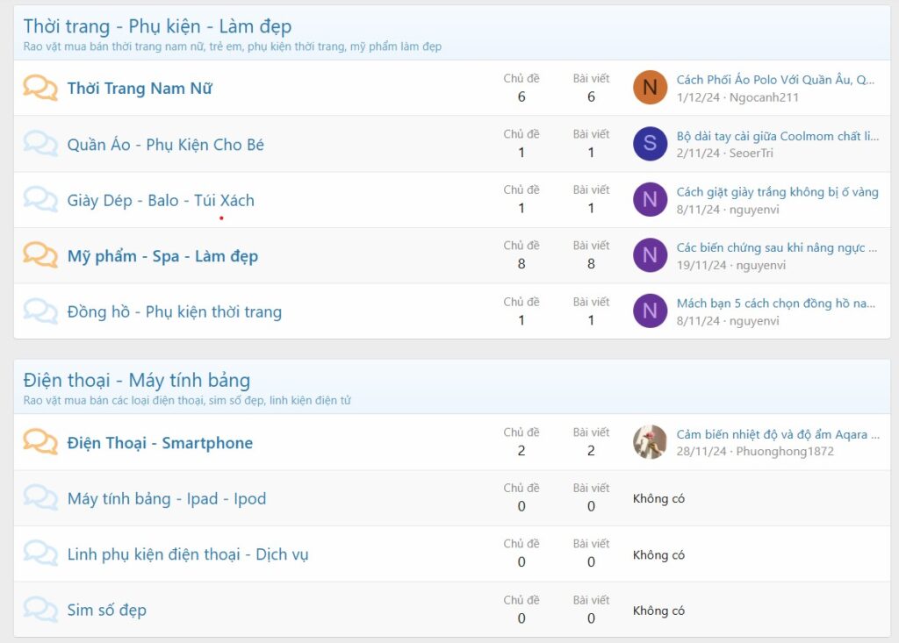Image resolution: width=899 pixels, height=643 pixels.
Task: Open the Điện thoại - Máy tính bảng category header
Action: pos(136,380)
